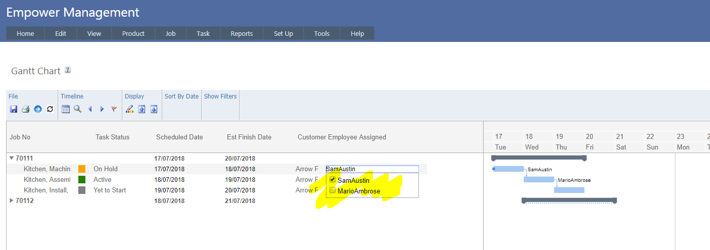Click the Kitchen Install Gantt task bar
This screenshot has width=710, height=250.
569,190
